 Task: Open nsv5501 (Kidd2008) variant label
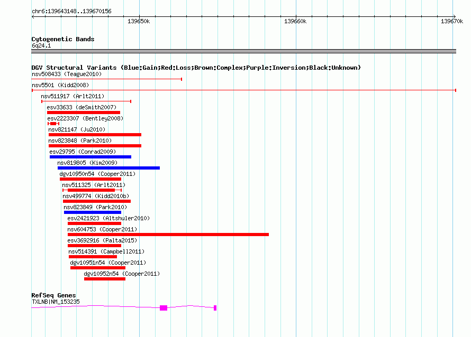pyautogui.click(x=60, y=85)
